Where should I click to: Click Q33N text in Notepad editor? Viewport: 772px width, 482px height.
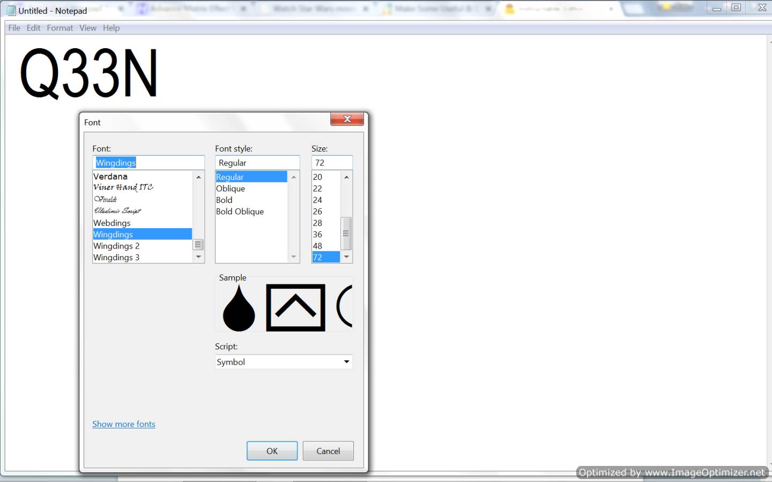coord(89,73)
